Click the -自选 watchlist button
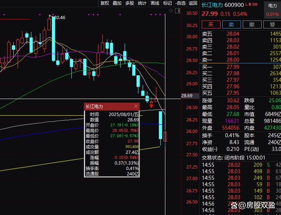This screenshot has height=215, width=281. tap(181, 3)
